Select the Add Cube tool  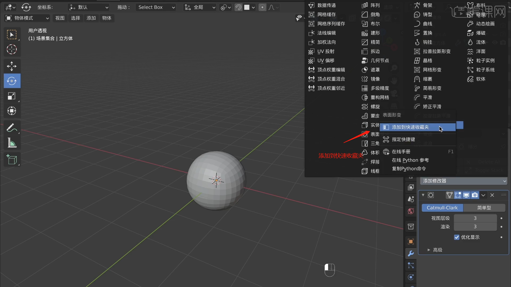pyautogui.click(x=12, y=160)
